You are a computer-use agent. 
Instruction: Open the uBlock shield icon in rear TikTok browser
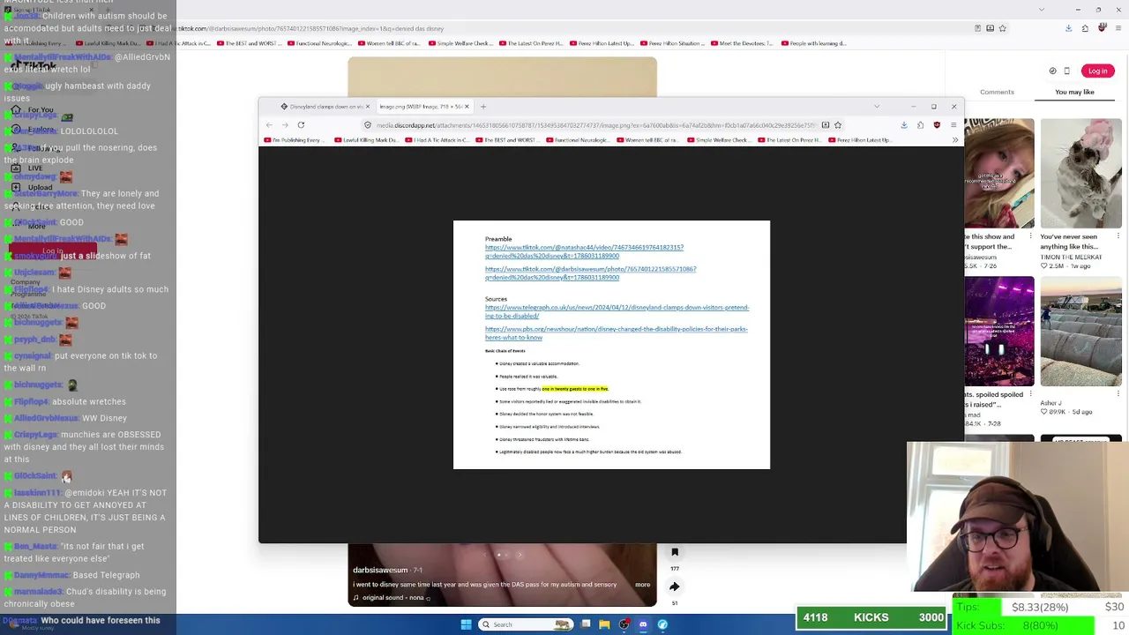[1102, 28]
